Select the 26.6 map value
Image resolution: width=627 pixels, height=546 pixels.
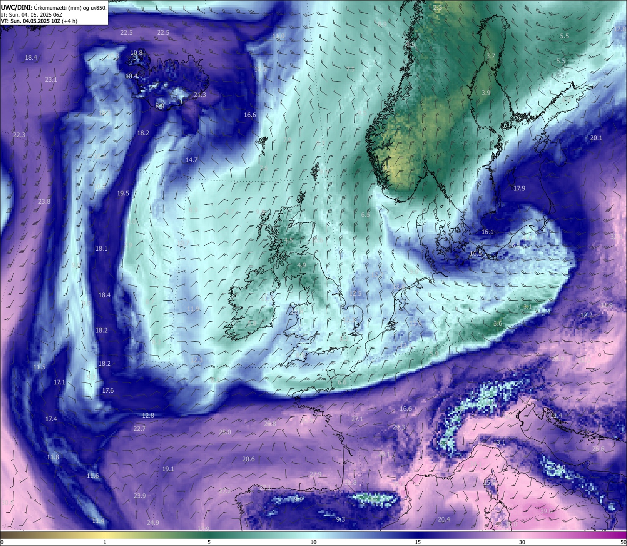point(598,449)
